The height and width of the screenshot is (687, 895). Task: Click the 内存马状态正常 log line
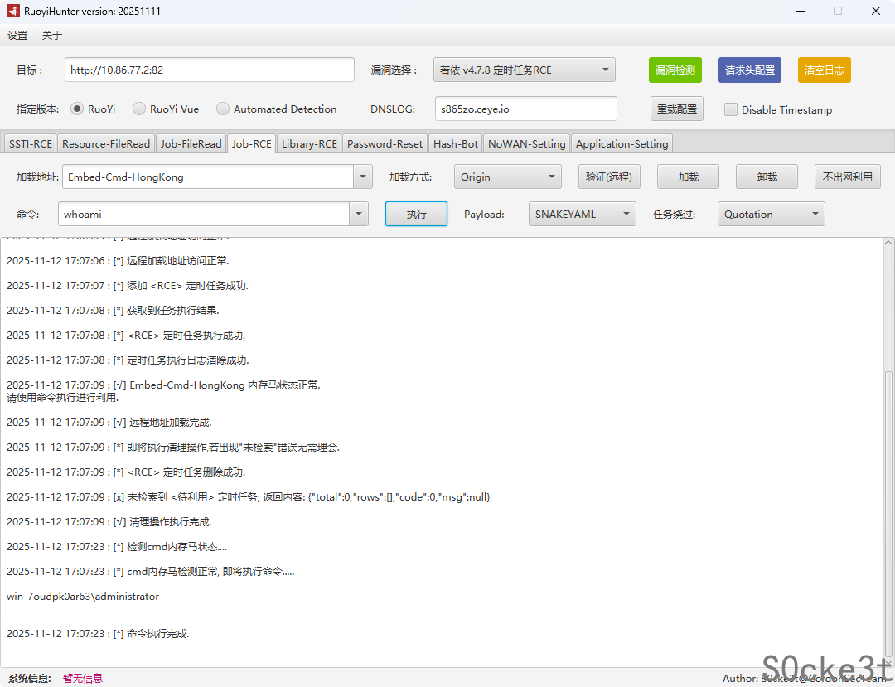[x=163, y=385]
